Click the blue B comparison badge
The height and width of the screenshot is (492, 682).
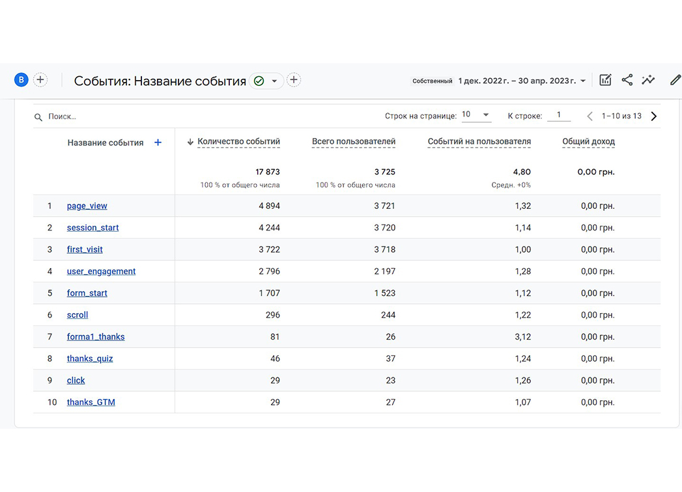[21, 80]
